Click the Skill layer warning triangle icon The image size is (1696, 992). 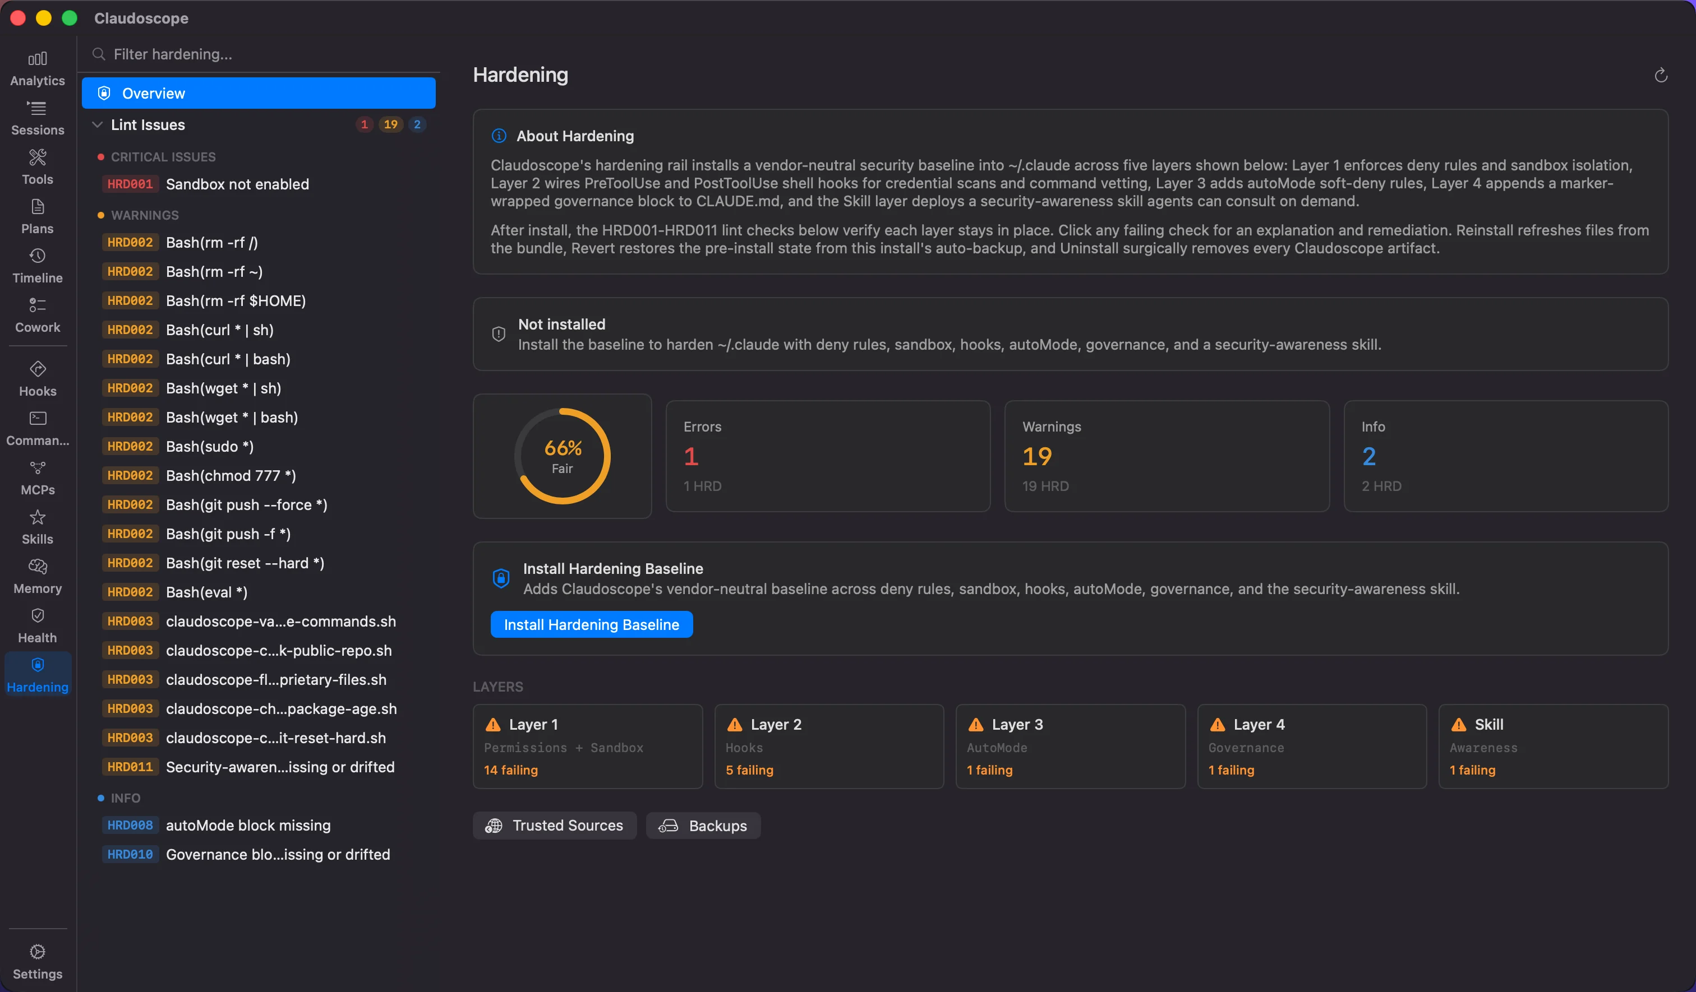point(1459,724)
